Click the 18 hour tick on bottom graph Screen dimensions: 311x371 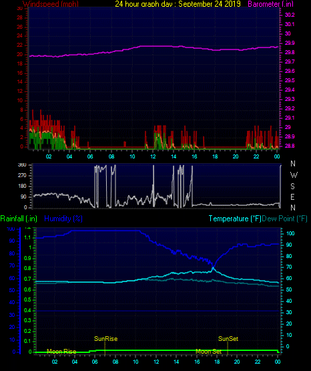[217, 362]
